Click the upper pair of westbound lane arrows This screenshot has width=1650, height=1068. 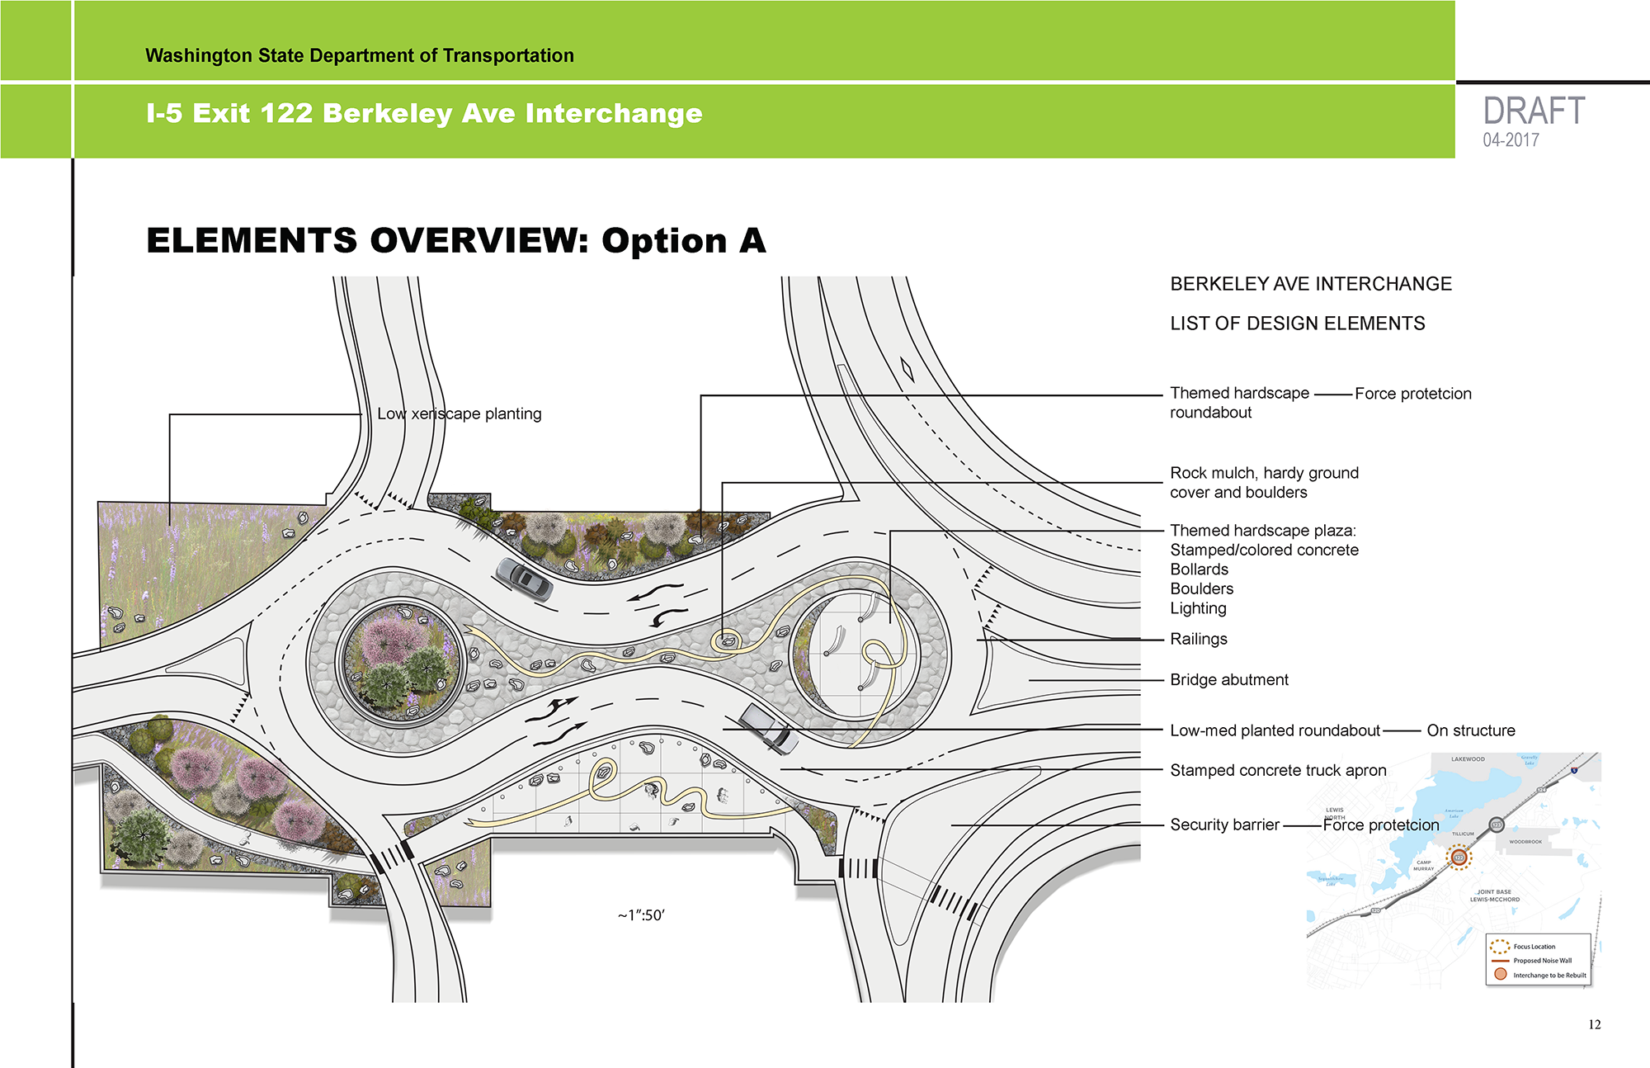click(x=658, y=604)
